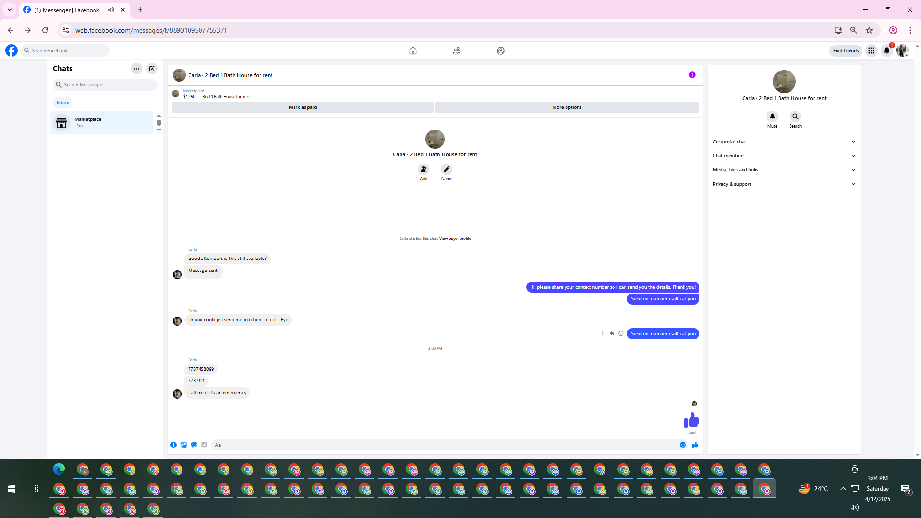Screen dimensions: 921x518
Task: Open the Facebook home logo
Action: point(12,50)
